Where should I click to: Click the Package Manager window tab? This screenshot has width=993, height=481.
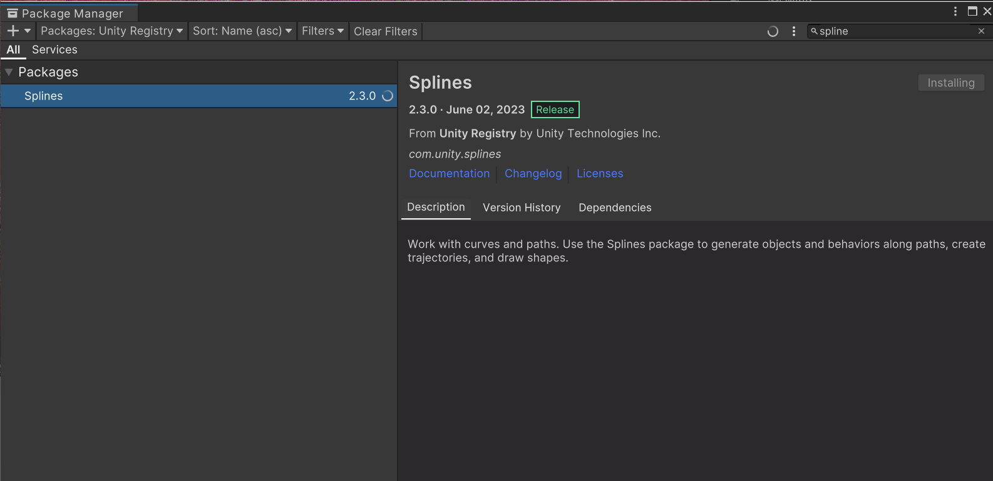click(69, 13)
